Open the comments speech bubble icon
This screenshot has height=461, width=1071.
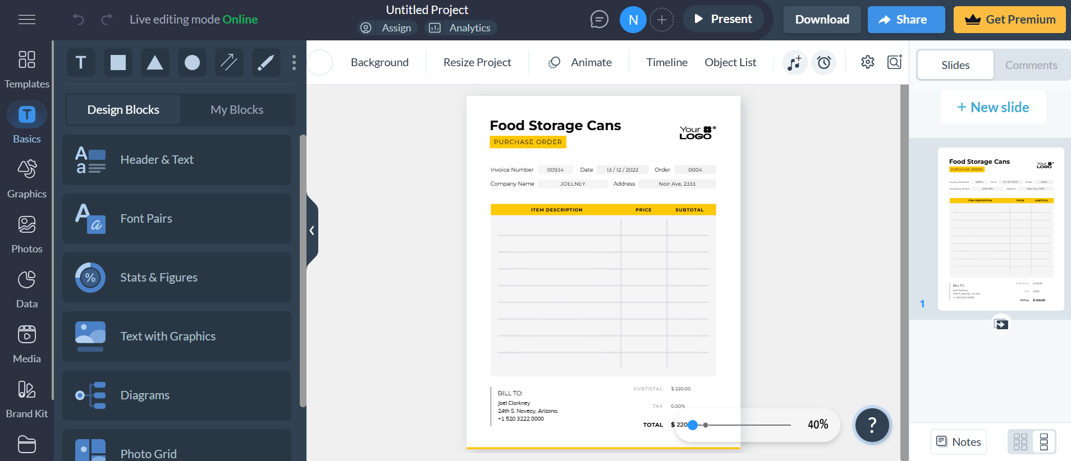pyautogui.click(x=599, y=20)
